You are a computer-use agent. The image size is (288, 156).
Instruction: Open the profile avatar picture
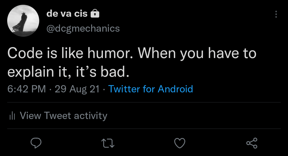click(x=23, y=21)
